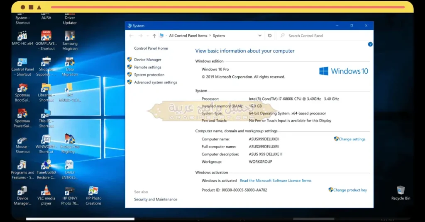
Task: Expand the address bar history dropdown
Action: 260,36
